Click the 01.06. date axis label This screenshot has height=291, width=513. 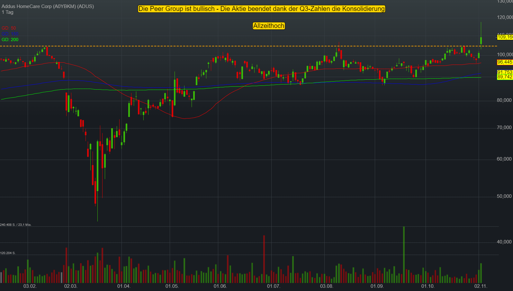click(x=220, y=286)
